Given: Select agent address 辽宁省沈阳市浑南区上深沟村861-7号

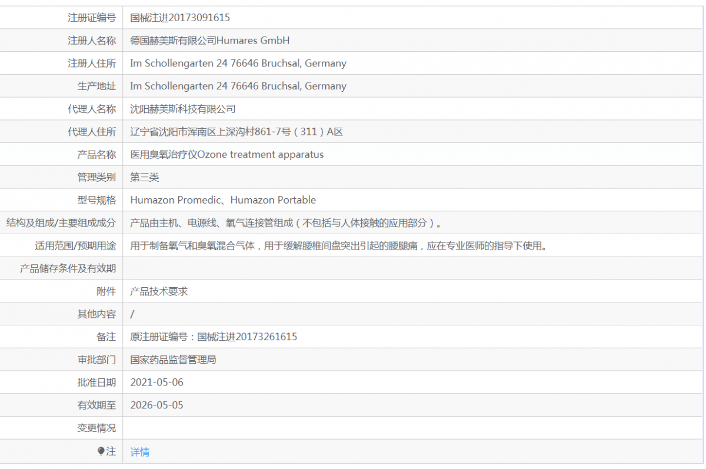Looking at the screenshot, I should [211, 132].
